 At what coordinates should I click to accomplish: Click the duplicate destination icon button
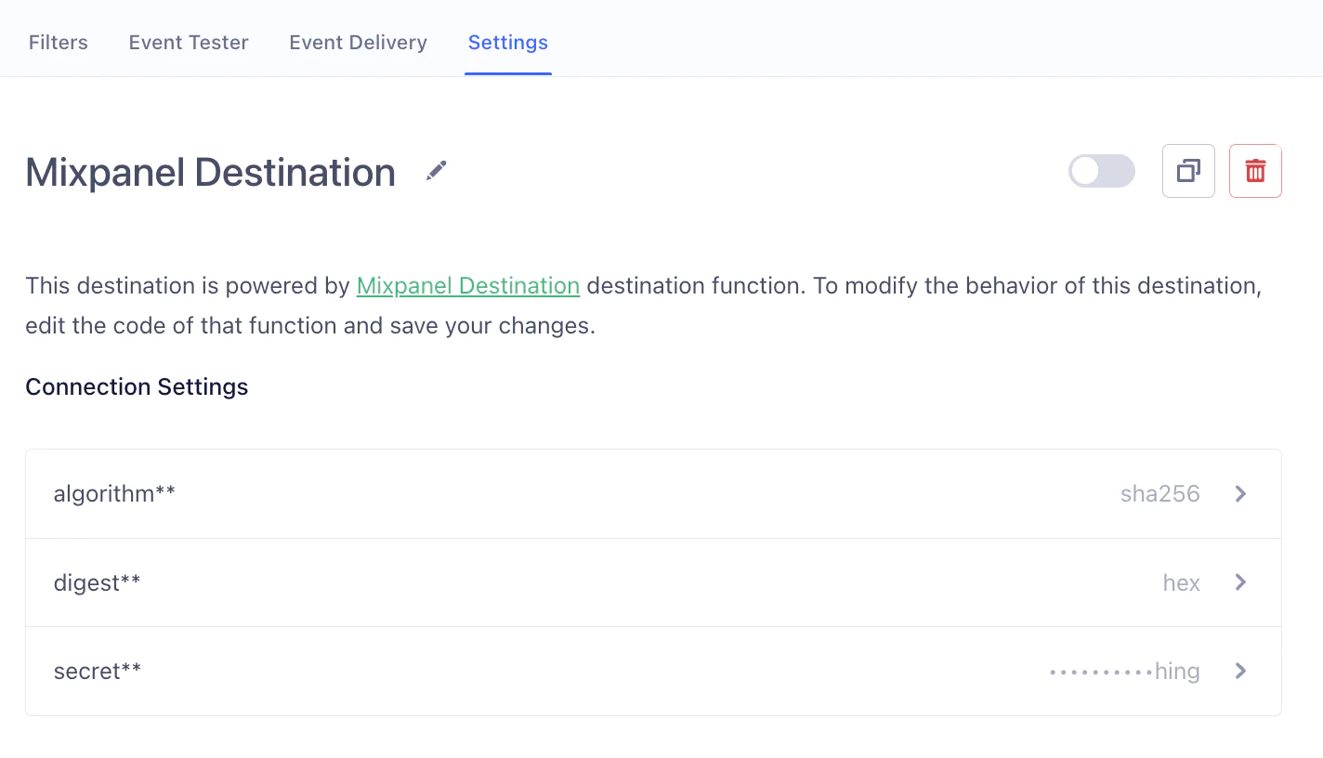point(1188,171)
